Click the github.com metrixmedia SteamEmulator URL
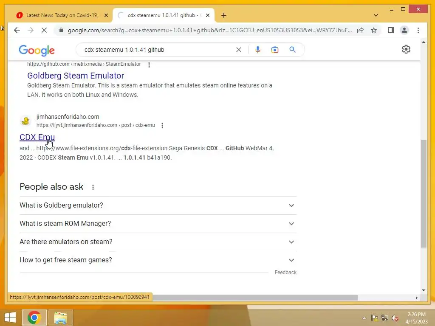 (x=84, y=64)
